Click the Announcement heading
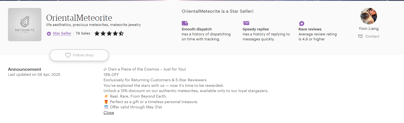 point(24,69)
